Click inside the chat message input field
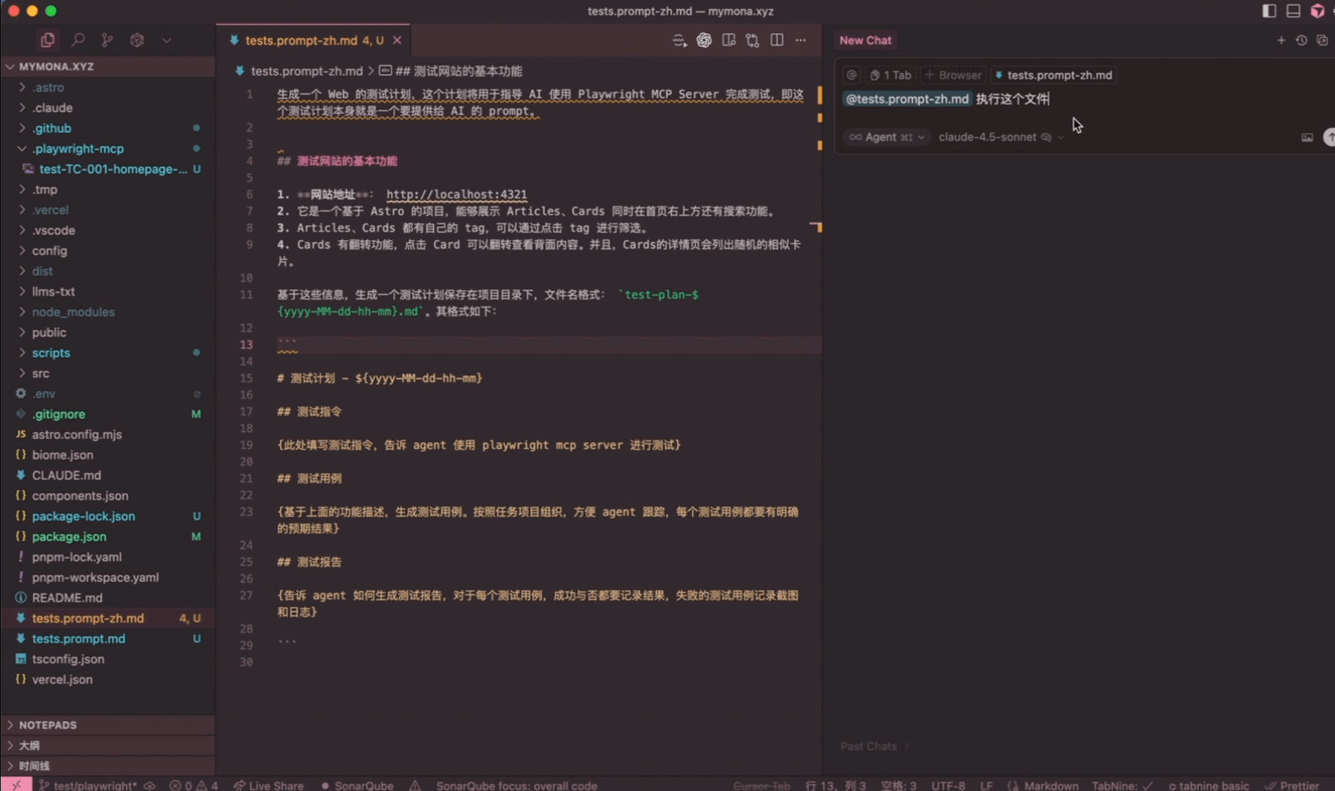 point(1125,99)
